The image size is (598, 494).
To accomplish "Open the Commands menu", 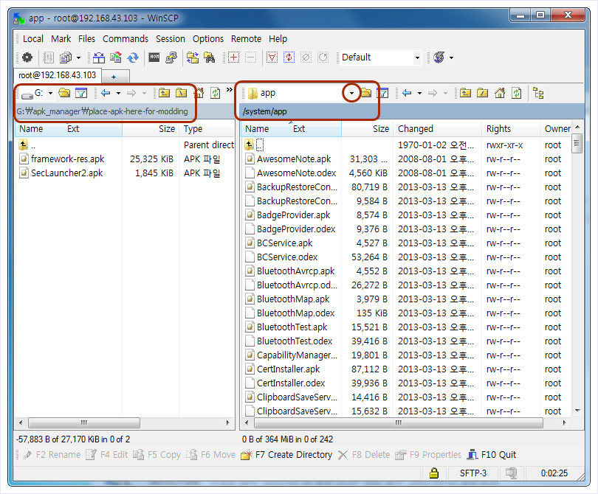I will pyautogui.click(x=126, y=39).
